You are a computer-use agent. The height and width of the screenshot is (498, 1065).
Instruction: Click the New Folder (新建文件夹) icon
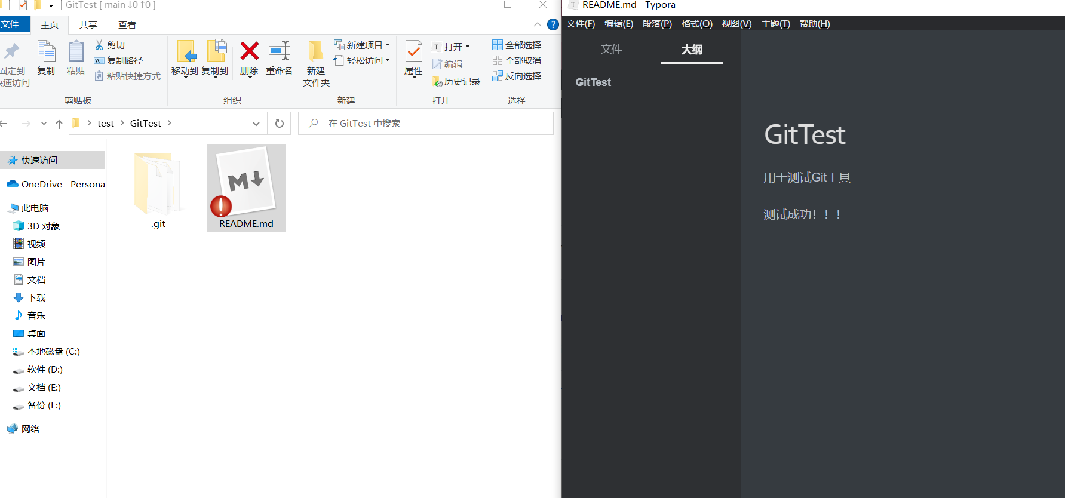316,53
